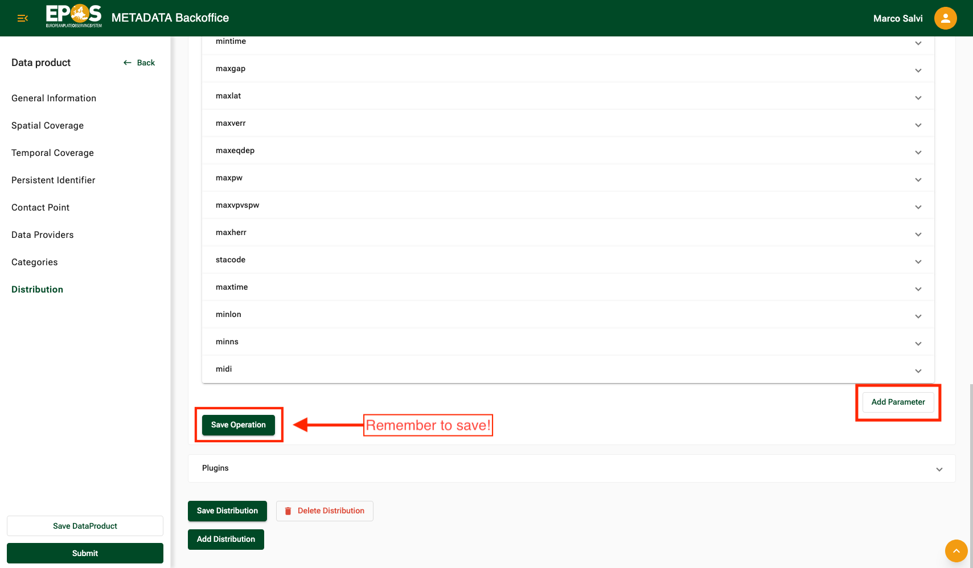Image resolution: width=973 pixels, height=568 pixels.
Task: Click Add Parameter
Action: [x=898, y=402]
